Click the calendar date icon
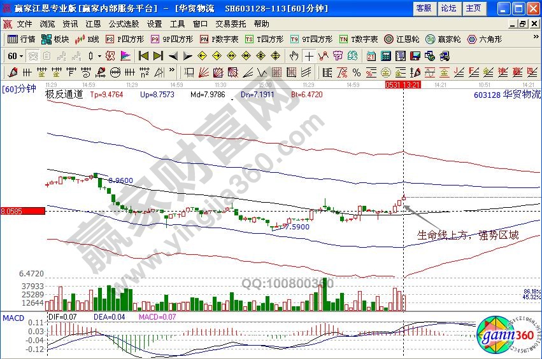Image resolution: width=542 pixels, height=359 pixels. [x=372, y=56]
